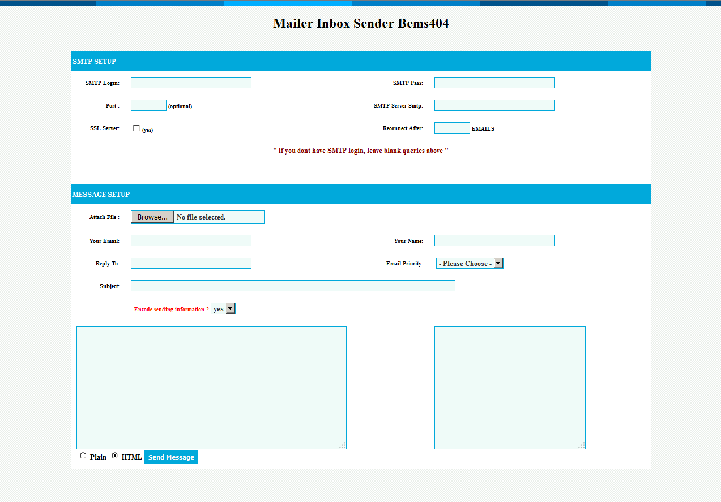The width and height of the screenshot is (721, 502).
Task: Enable the SSL Server checkbox
Action: click(x=136, y=127)
